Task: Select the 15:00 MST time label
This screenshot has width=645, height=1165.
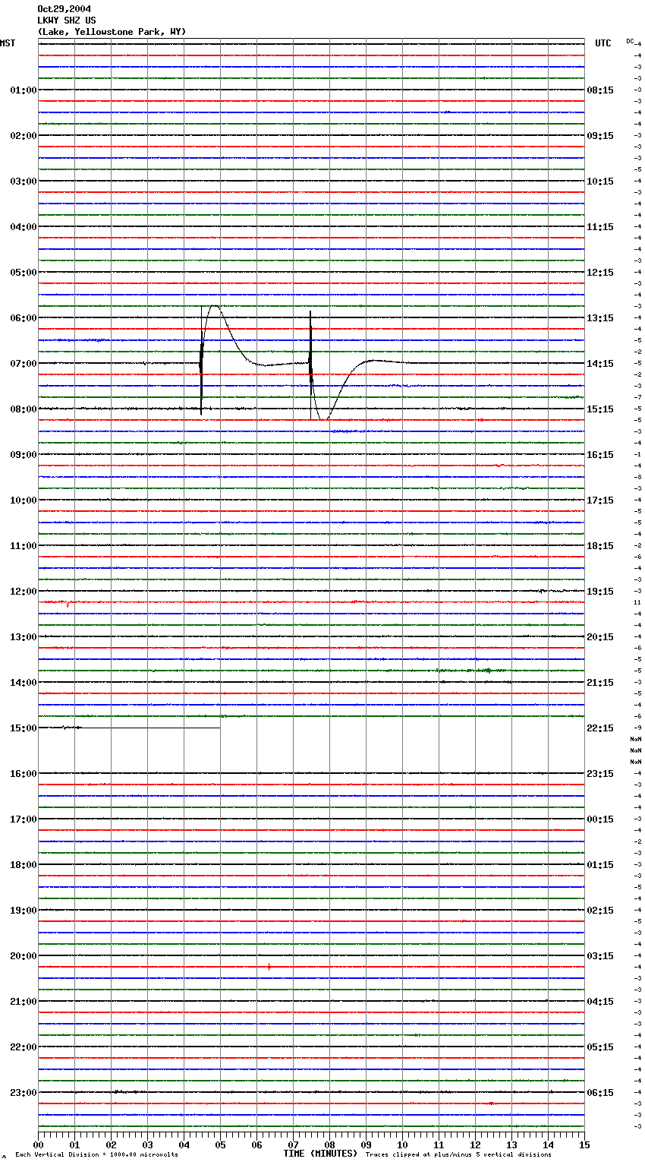Action: click(24, 728)
